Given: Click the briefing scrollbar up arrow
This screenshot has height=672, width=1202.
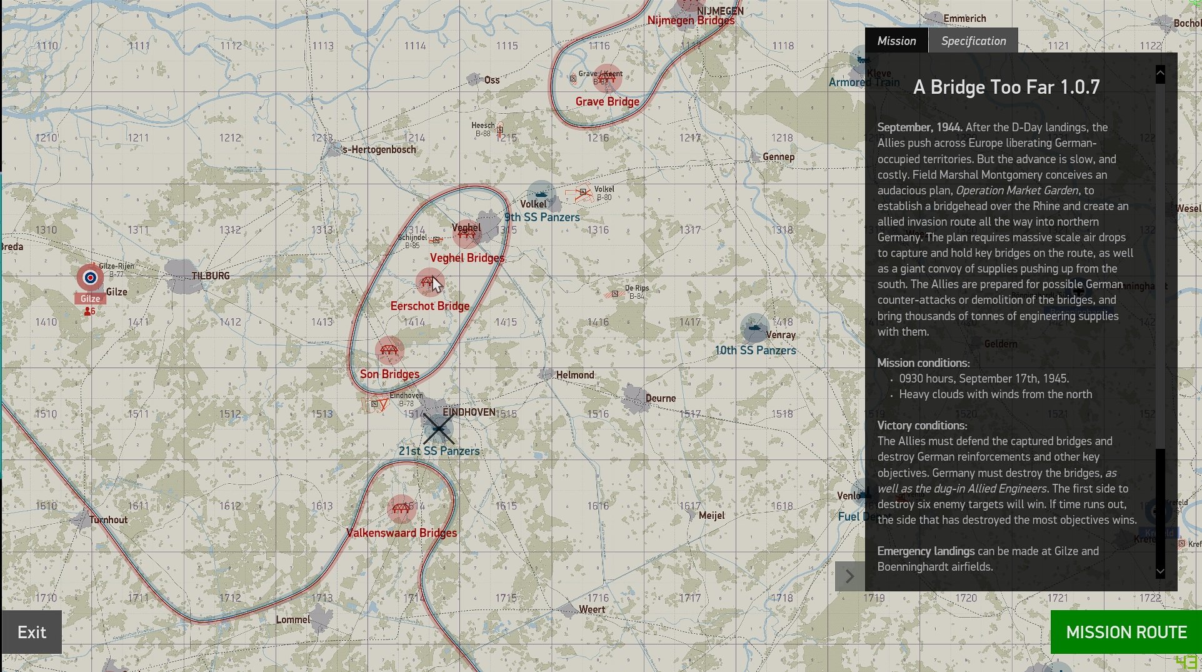Looking at the screenshot, I should pos(1160,74).
